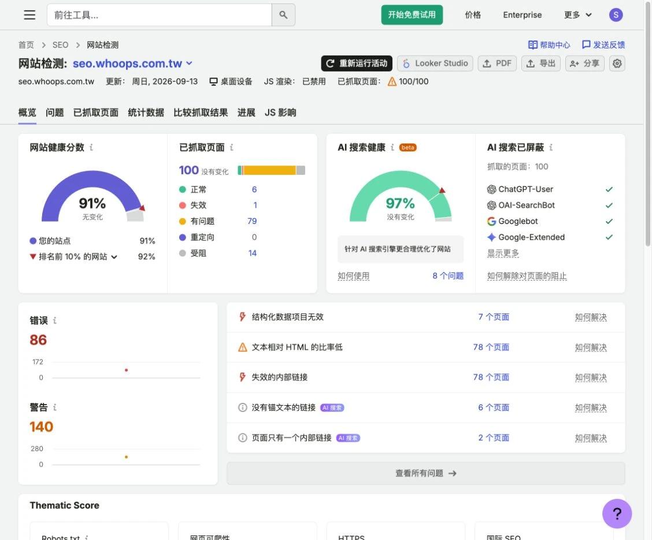The height and width of the screenshot is (540, 652).
Task: Click the page vertical scrollbar
Action: point(647,125)
